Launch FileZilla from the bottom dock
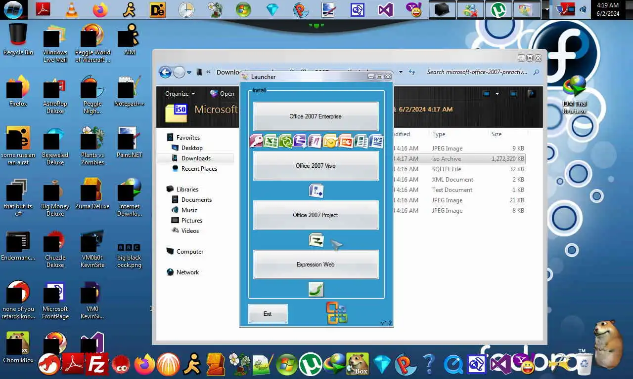 pos(97,365)
